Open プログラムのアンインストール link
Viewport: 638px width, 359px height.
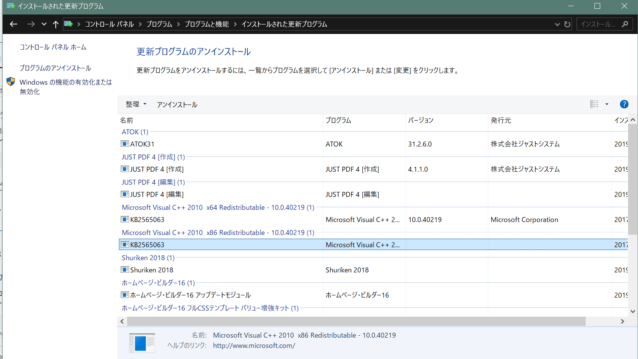pyautogui.click(x=55, y=68)
